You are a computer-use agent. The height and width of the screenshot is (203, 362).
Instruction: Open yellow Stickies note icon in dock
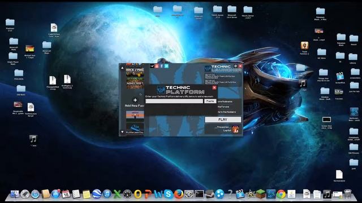[x=87, y=194]
